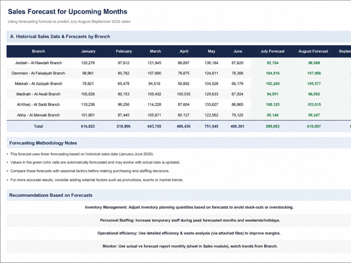351x263 pixels.
Task: Click January total 616,023
Action: [x=88, y=126]
